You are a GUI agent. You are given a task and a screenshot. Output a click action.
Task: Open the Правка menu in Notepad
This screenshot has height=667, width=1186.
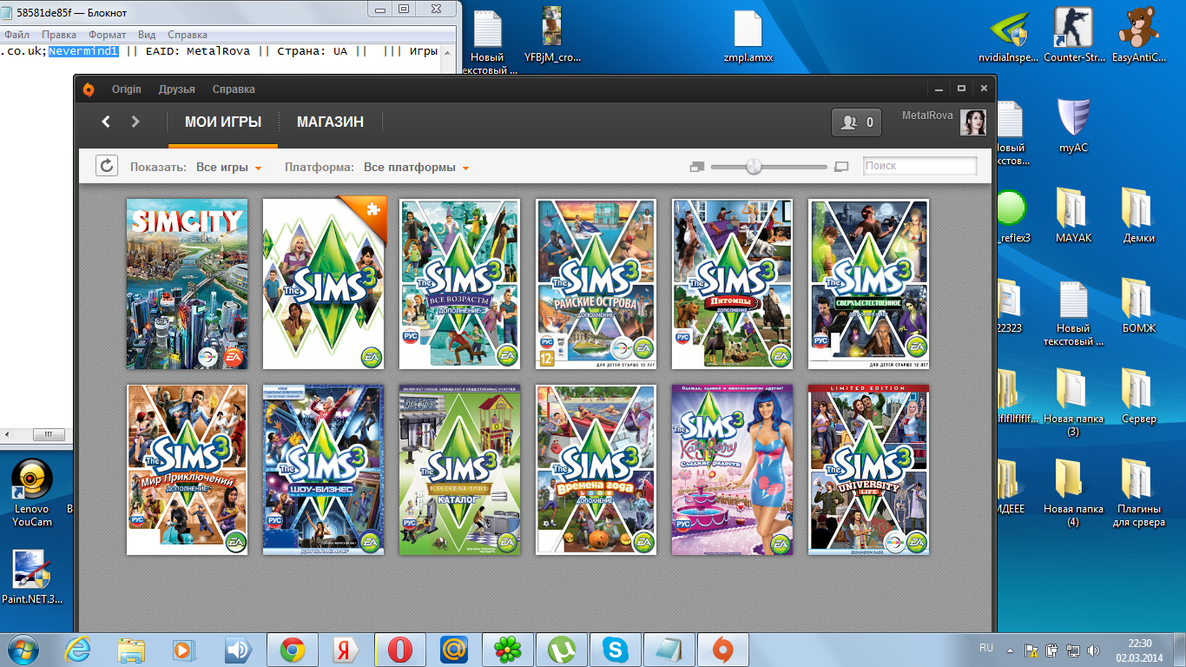coord(59,35)
